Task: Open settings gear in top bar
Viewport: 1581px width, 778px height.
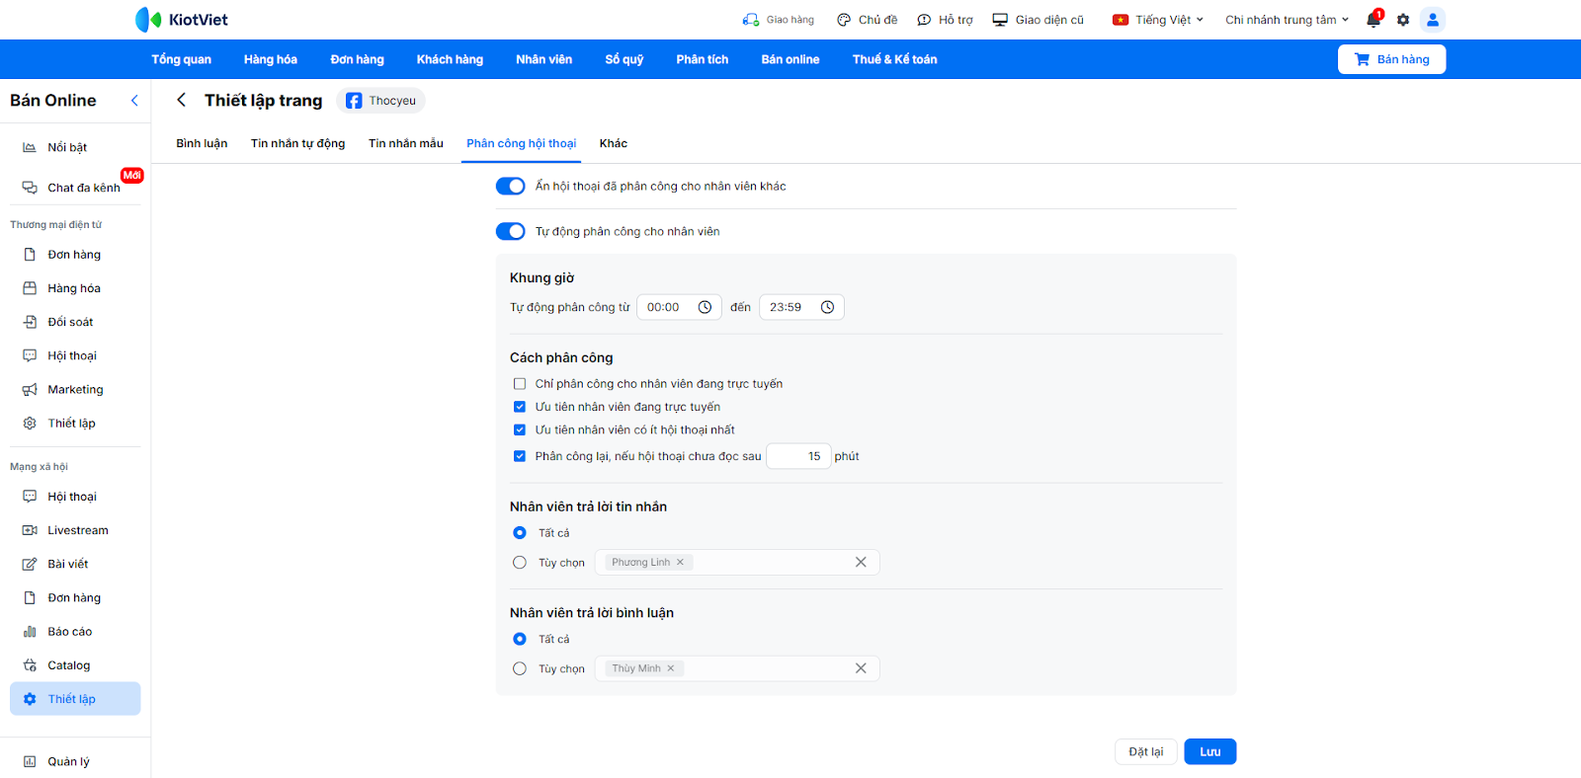Action: (1403, 20)
